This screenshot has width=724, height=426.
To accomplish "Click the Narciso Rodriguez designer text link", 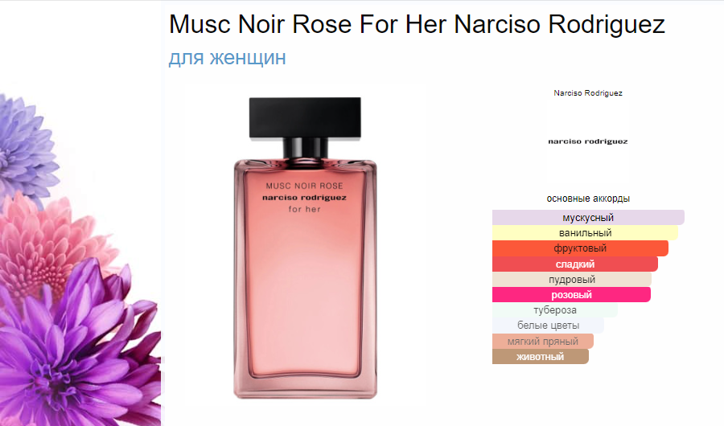I will (x=588, y=92).
